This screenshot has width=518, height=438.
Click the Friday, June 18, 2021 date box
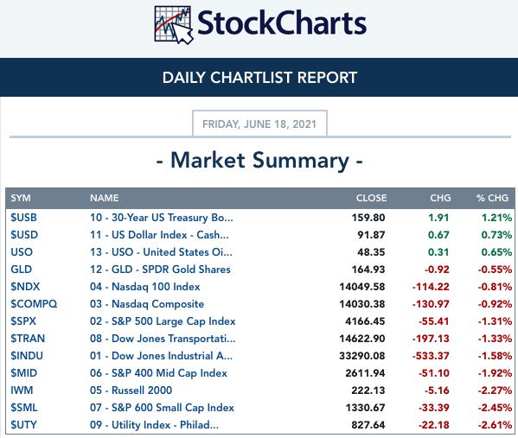(x=259, y=124)
